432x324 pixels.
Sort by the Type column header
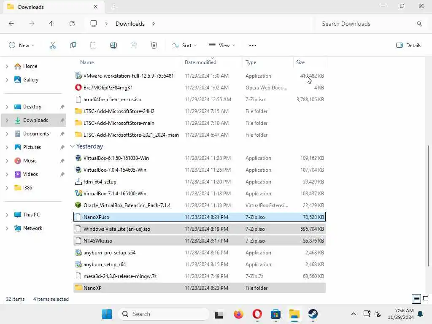[x=251, y=62]
